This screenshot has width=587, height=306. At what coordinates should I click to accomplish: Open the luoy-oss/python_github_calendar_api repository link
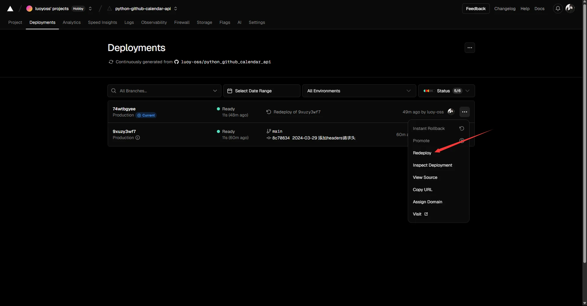pyautogui.click(x=226, y=62)
